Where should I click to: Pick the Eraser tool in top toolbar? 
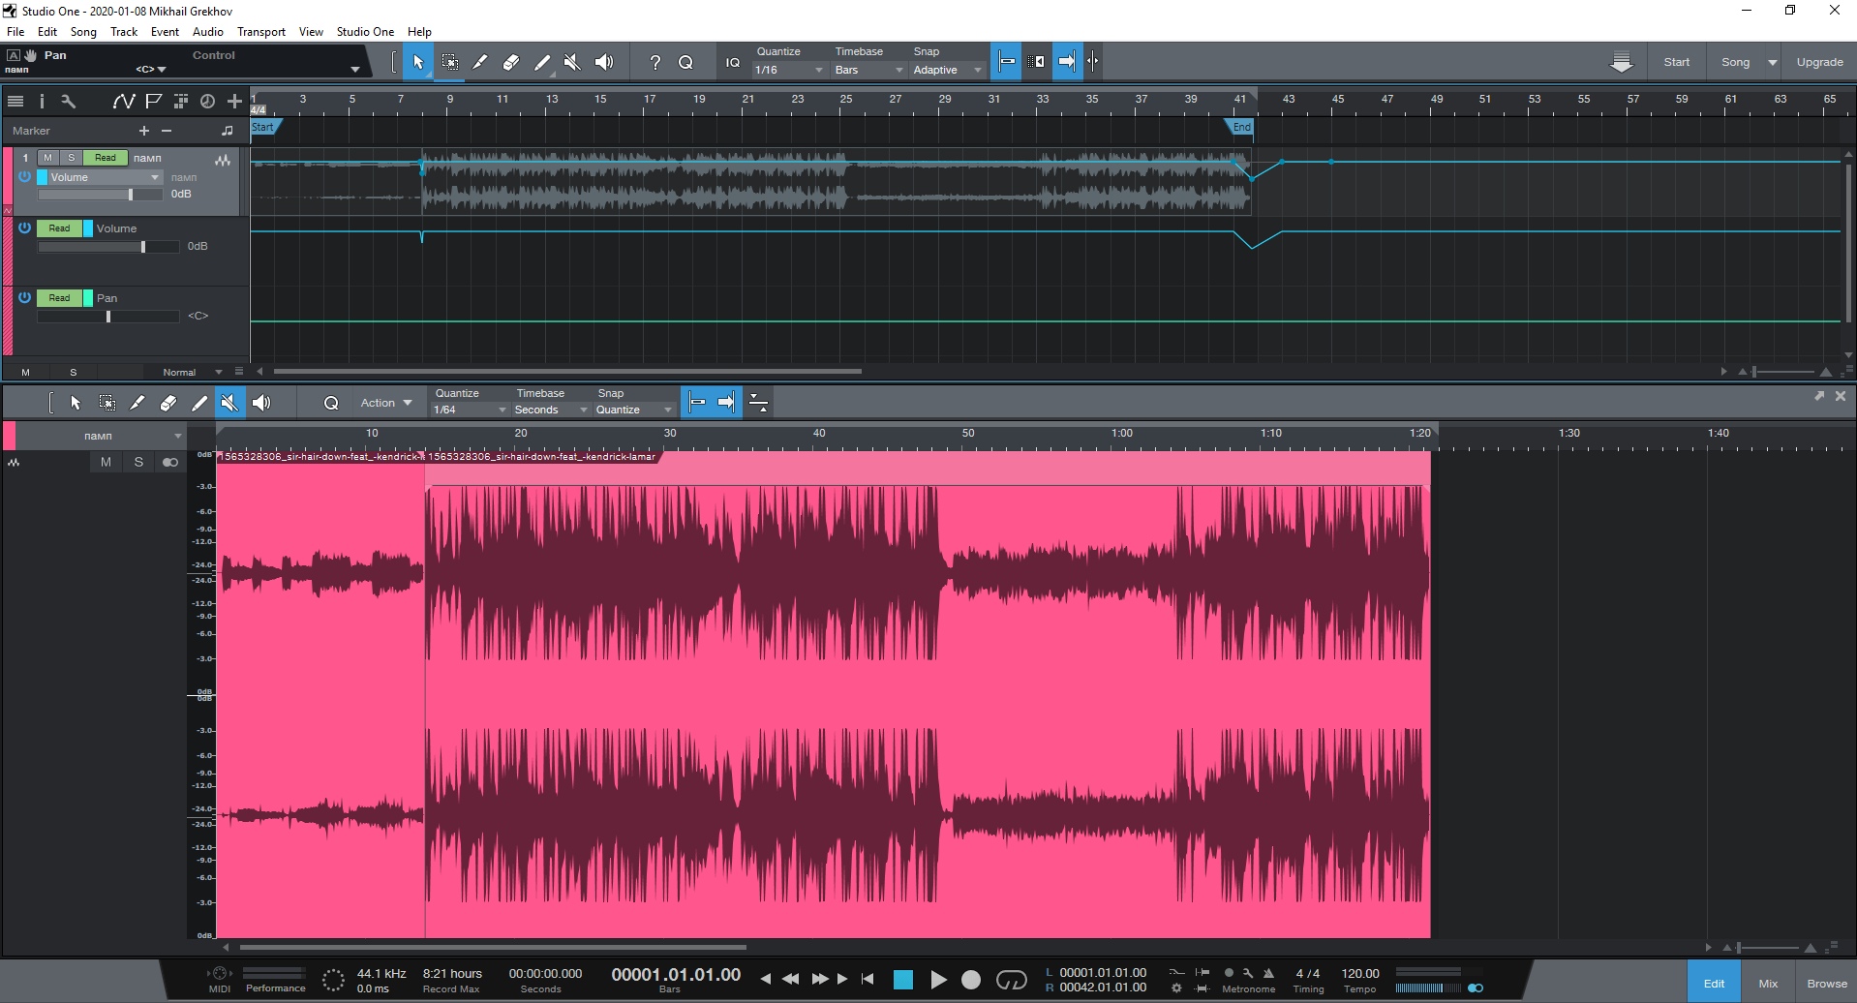click(x=511, y=62)
